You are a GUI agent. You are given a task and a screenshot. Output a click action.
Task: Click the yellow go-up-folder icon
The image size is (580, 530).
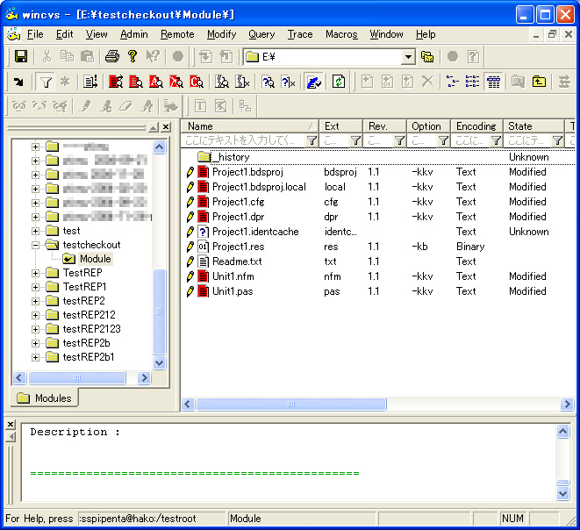539,82
